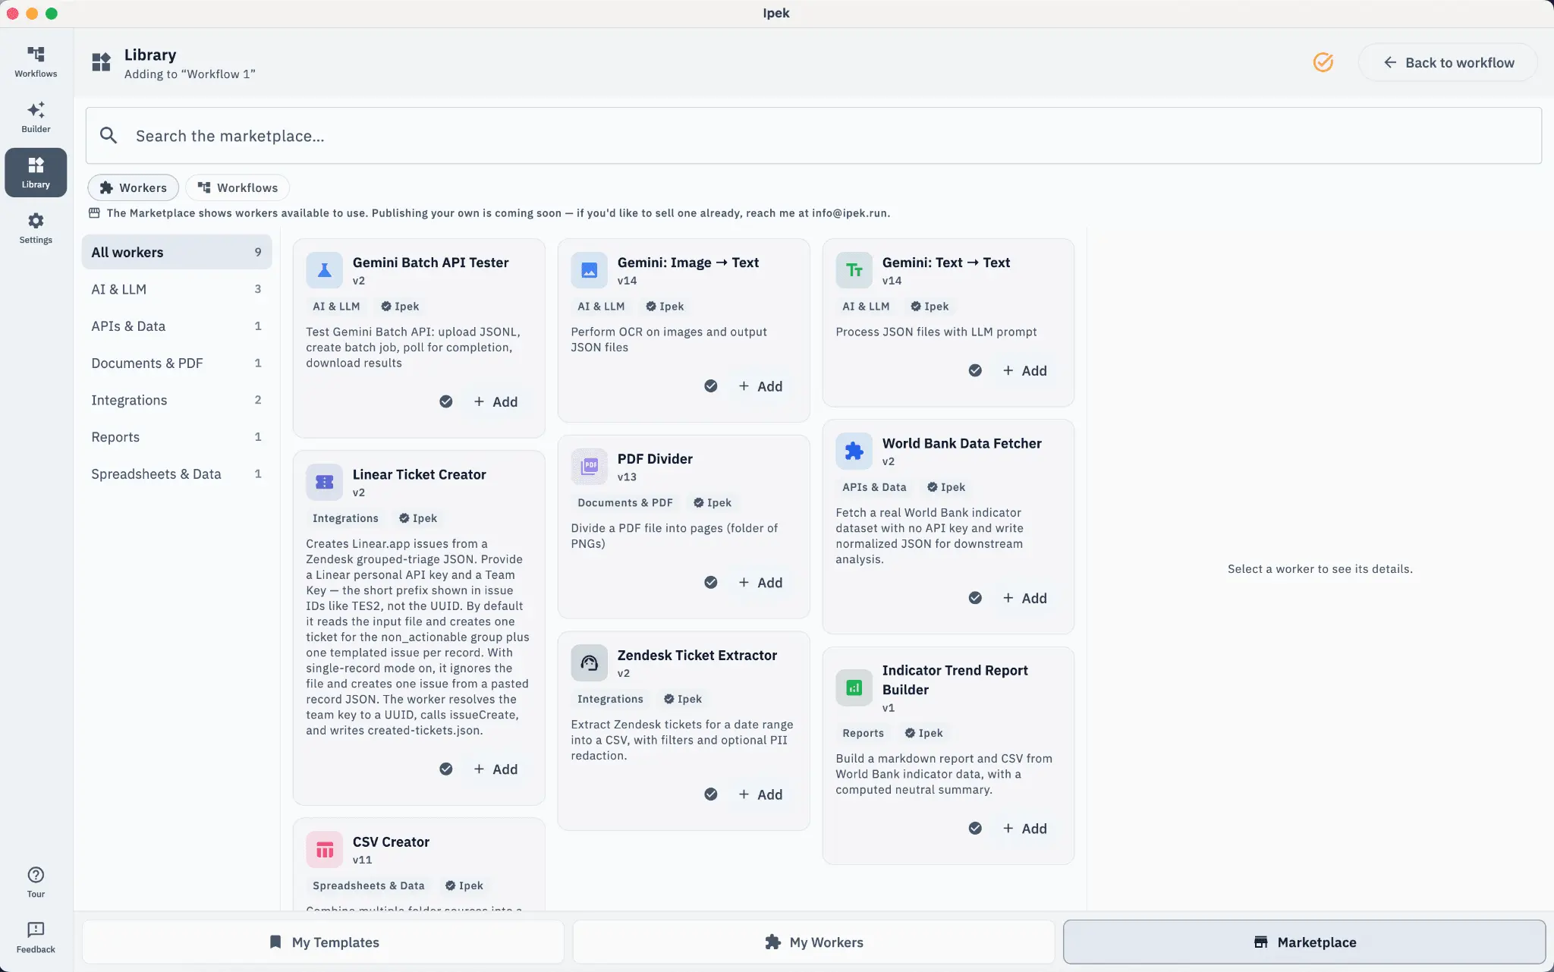Viewport: 1554px width, 972px height.
Task: Switch to the Workflows filter chip
Action: [x=238, y=187]
